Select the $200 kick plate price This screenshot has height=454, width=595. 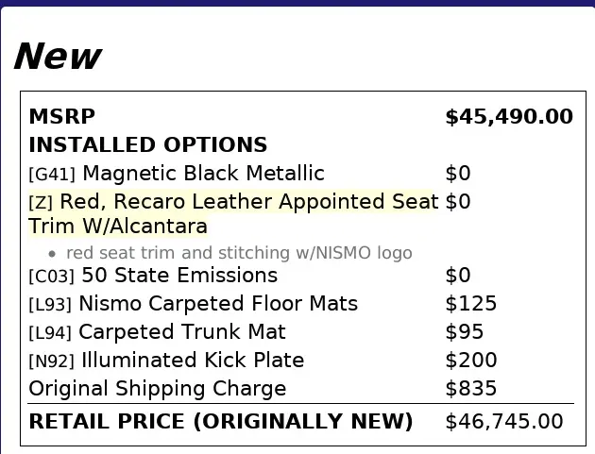click(470, 361)
